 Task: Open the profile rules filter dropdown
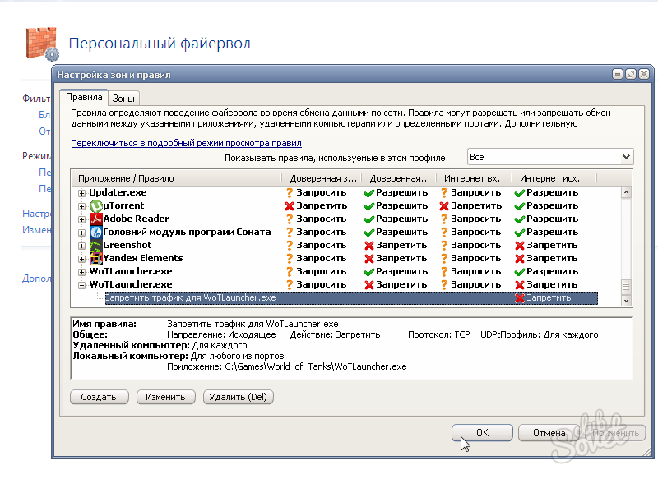coord(549,157)
